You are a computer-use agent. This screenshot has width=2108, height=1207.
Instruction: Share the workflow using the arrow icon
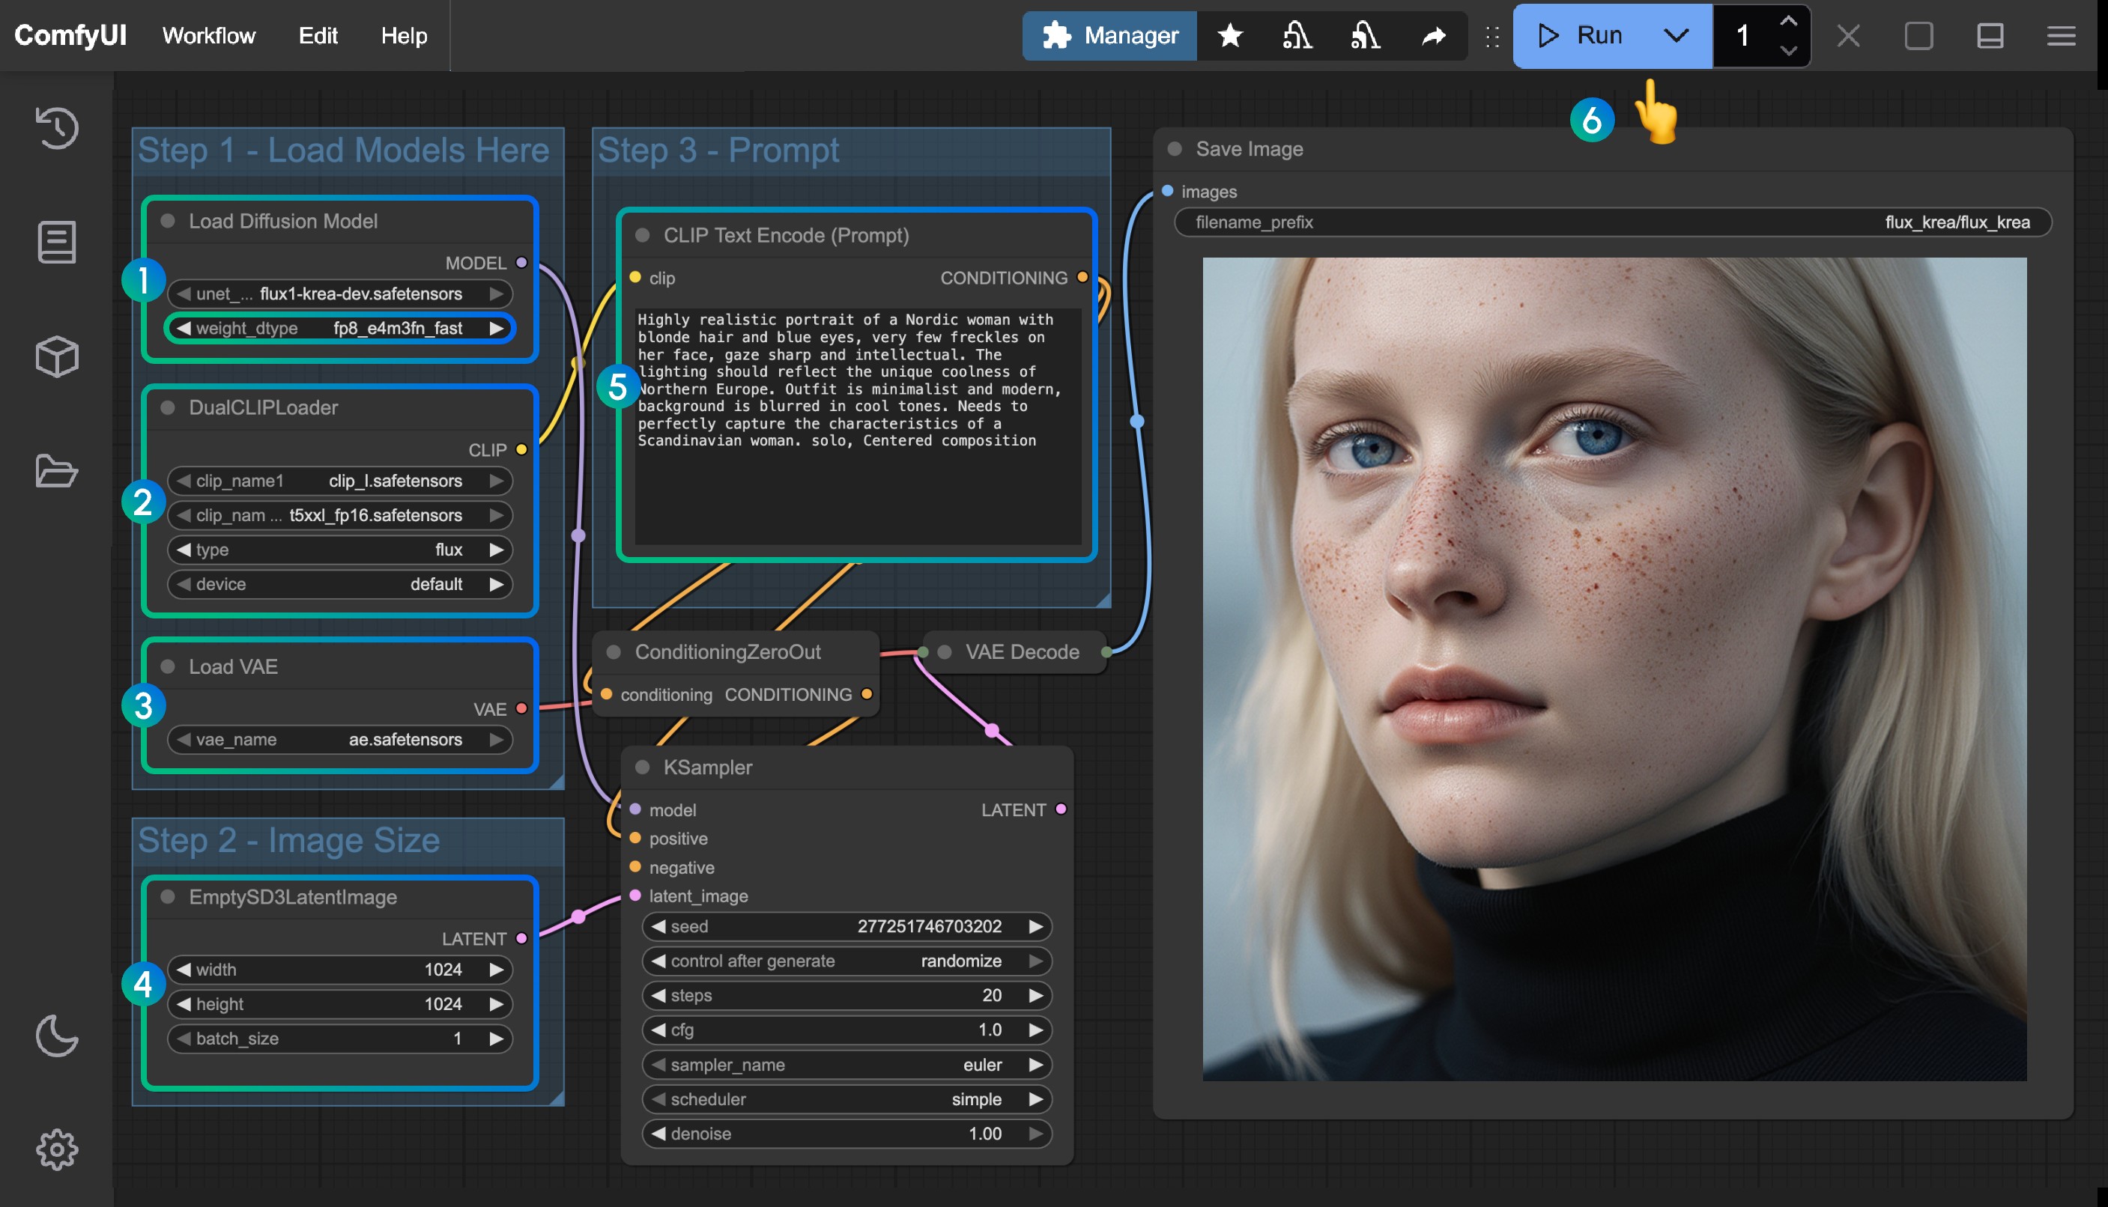1433,34
